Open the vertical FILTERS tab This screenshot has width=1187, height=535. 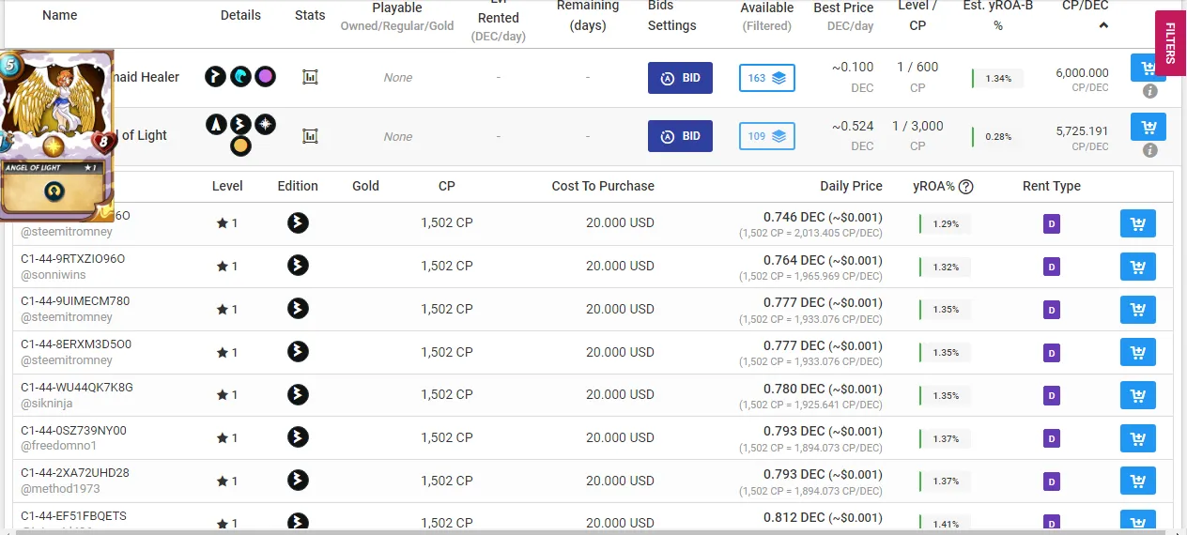click(1170, 43)
